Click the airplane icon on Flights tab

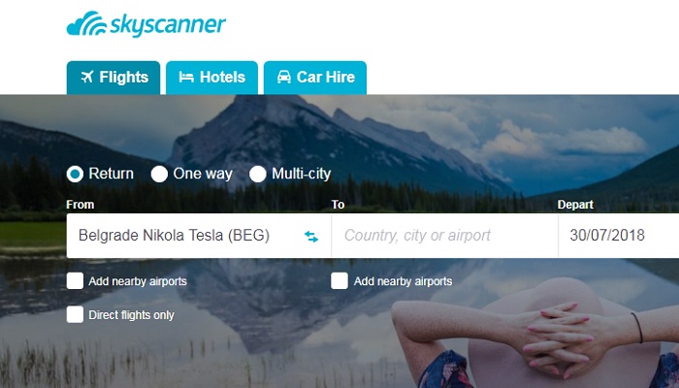tap(87, 77)
